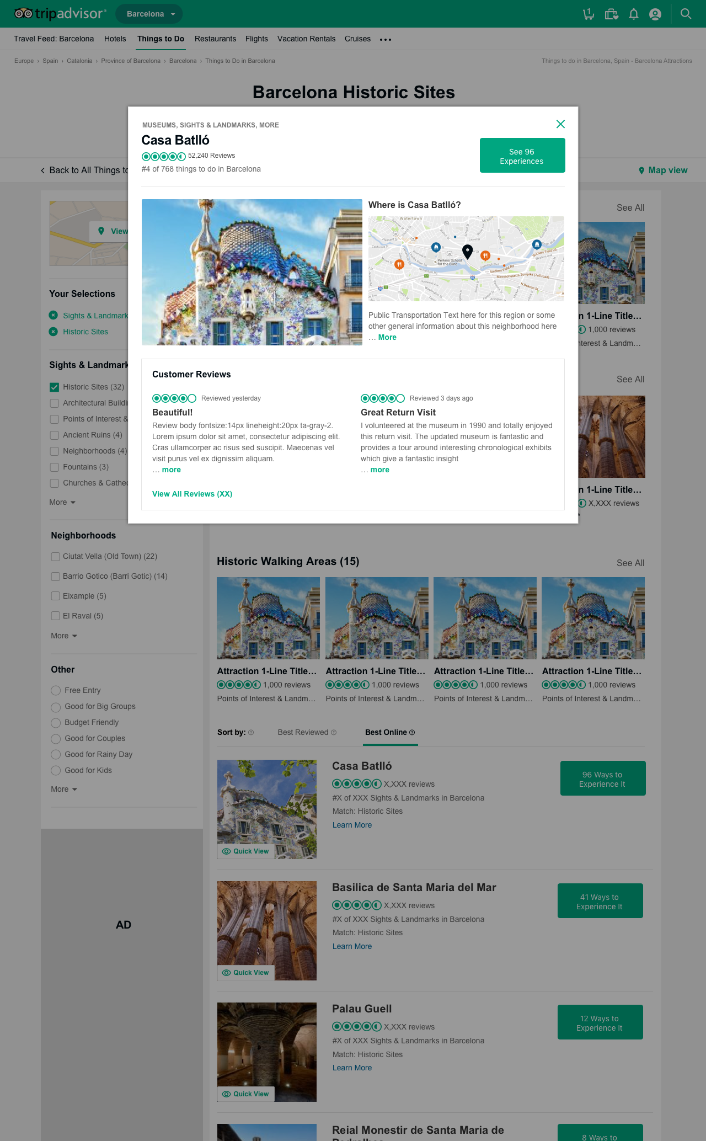The height and width of the screenshot is (1141, 706).
Task: Remove the Sights & Landmarks selection
Action: coord(54,315)
